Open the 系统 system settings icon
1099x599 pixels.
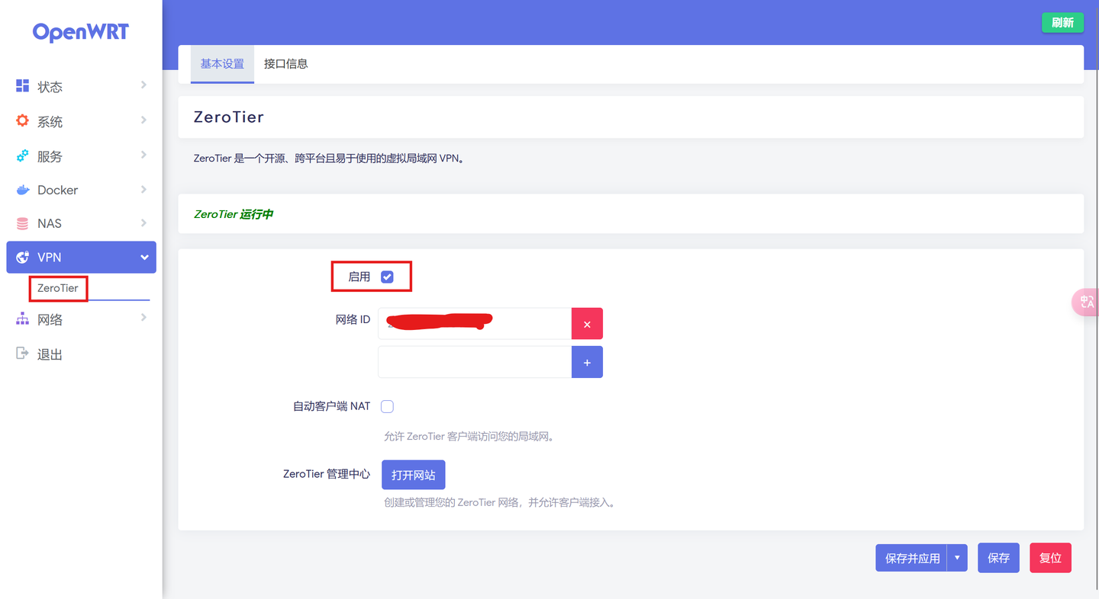[x=21, y=120]
